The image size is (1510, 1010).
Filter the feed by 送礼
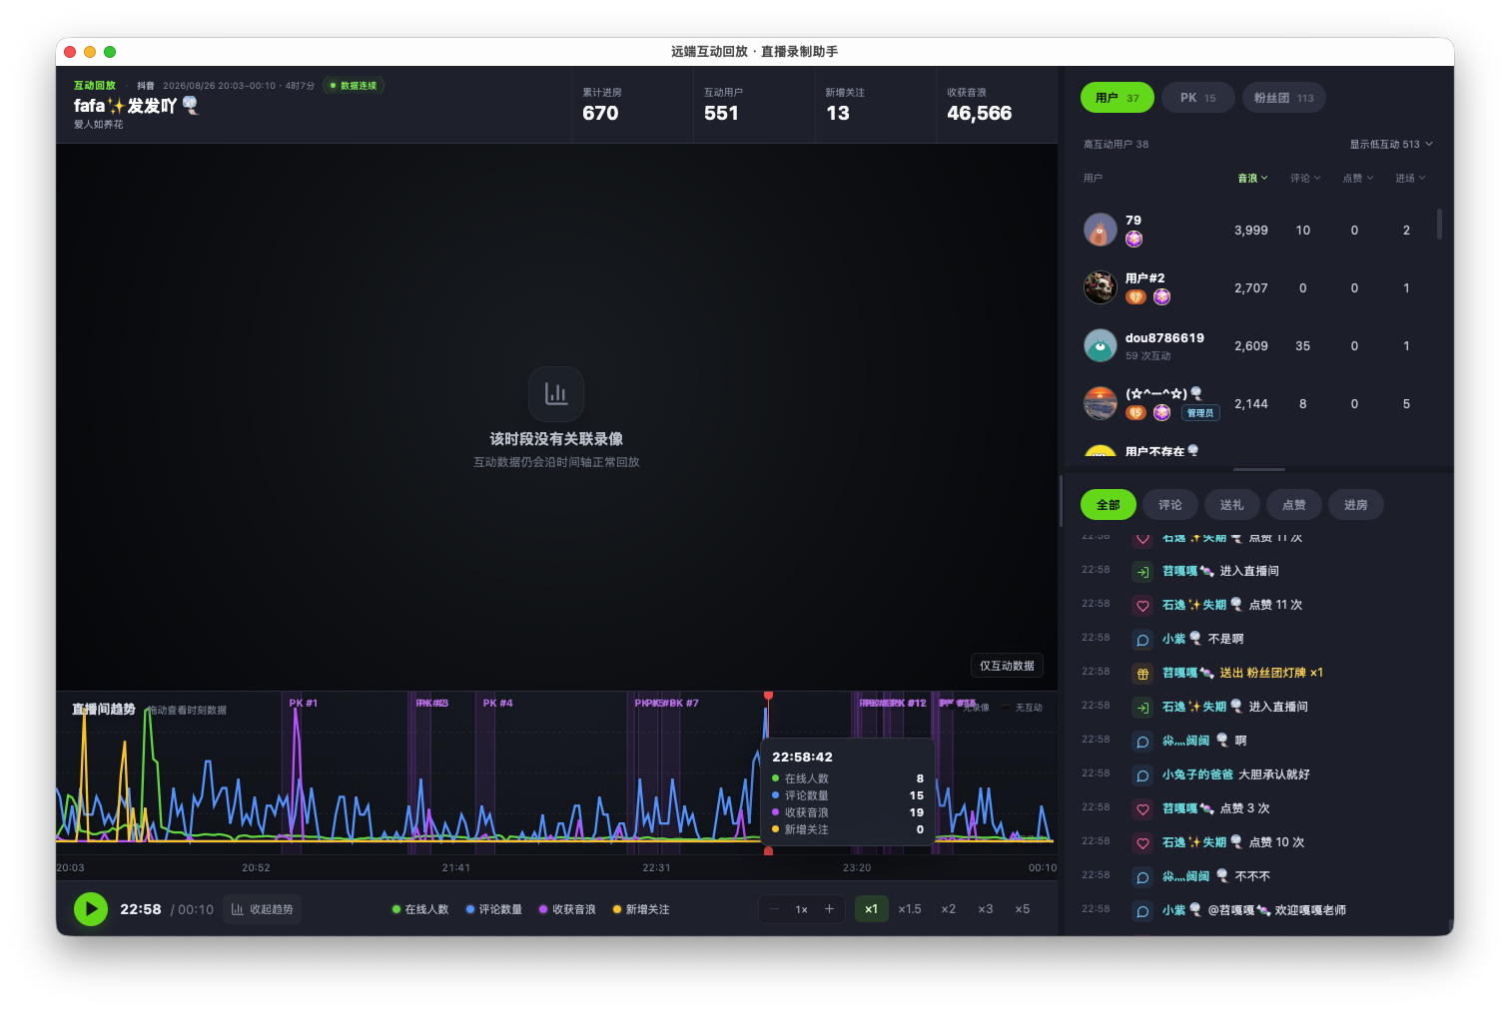tap(1232, 505)
